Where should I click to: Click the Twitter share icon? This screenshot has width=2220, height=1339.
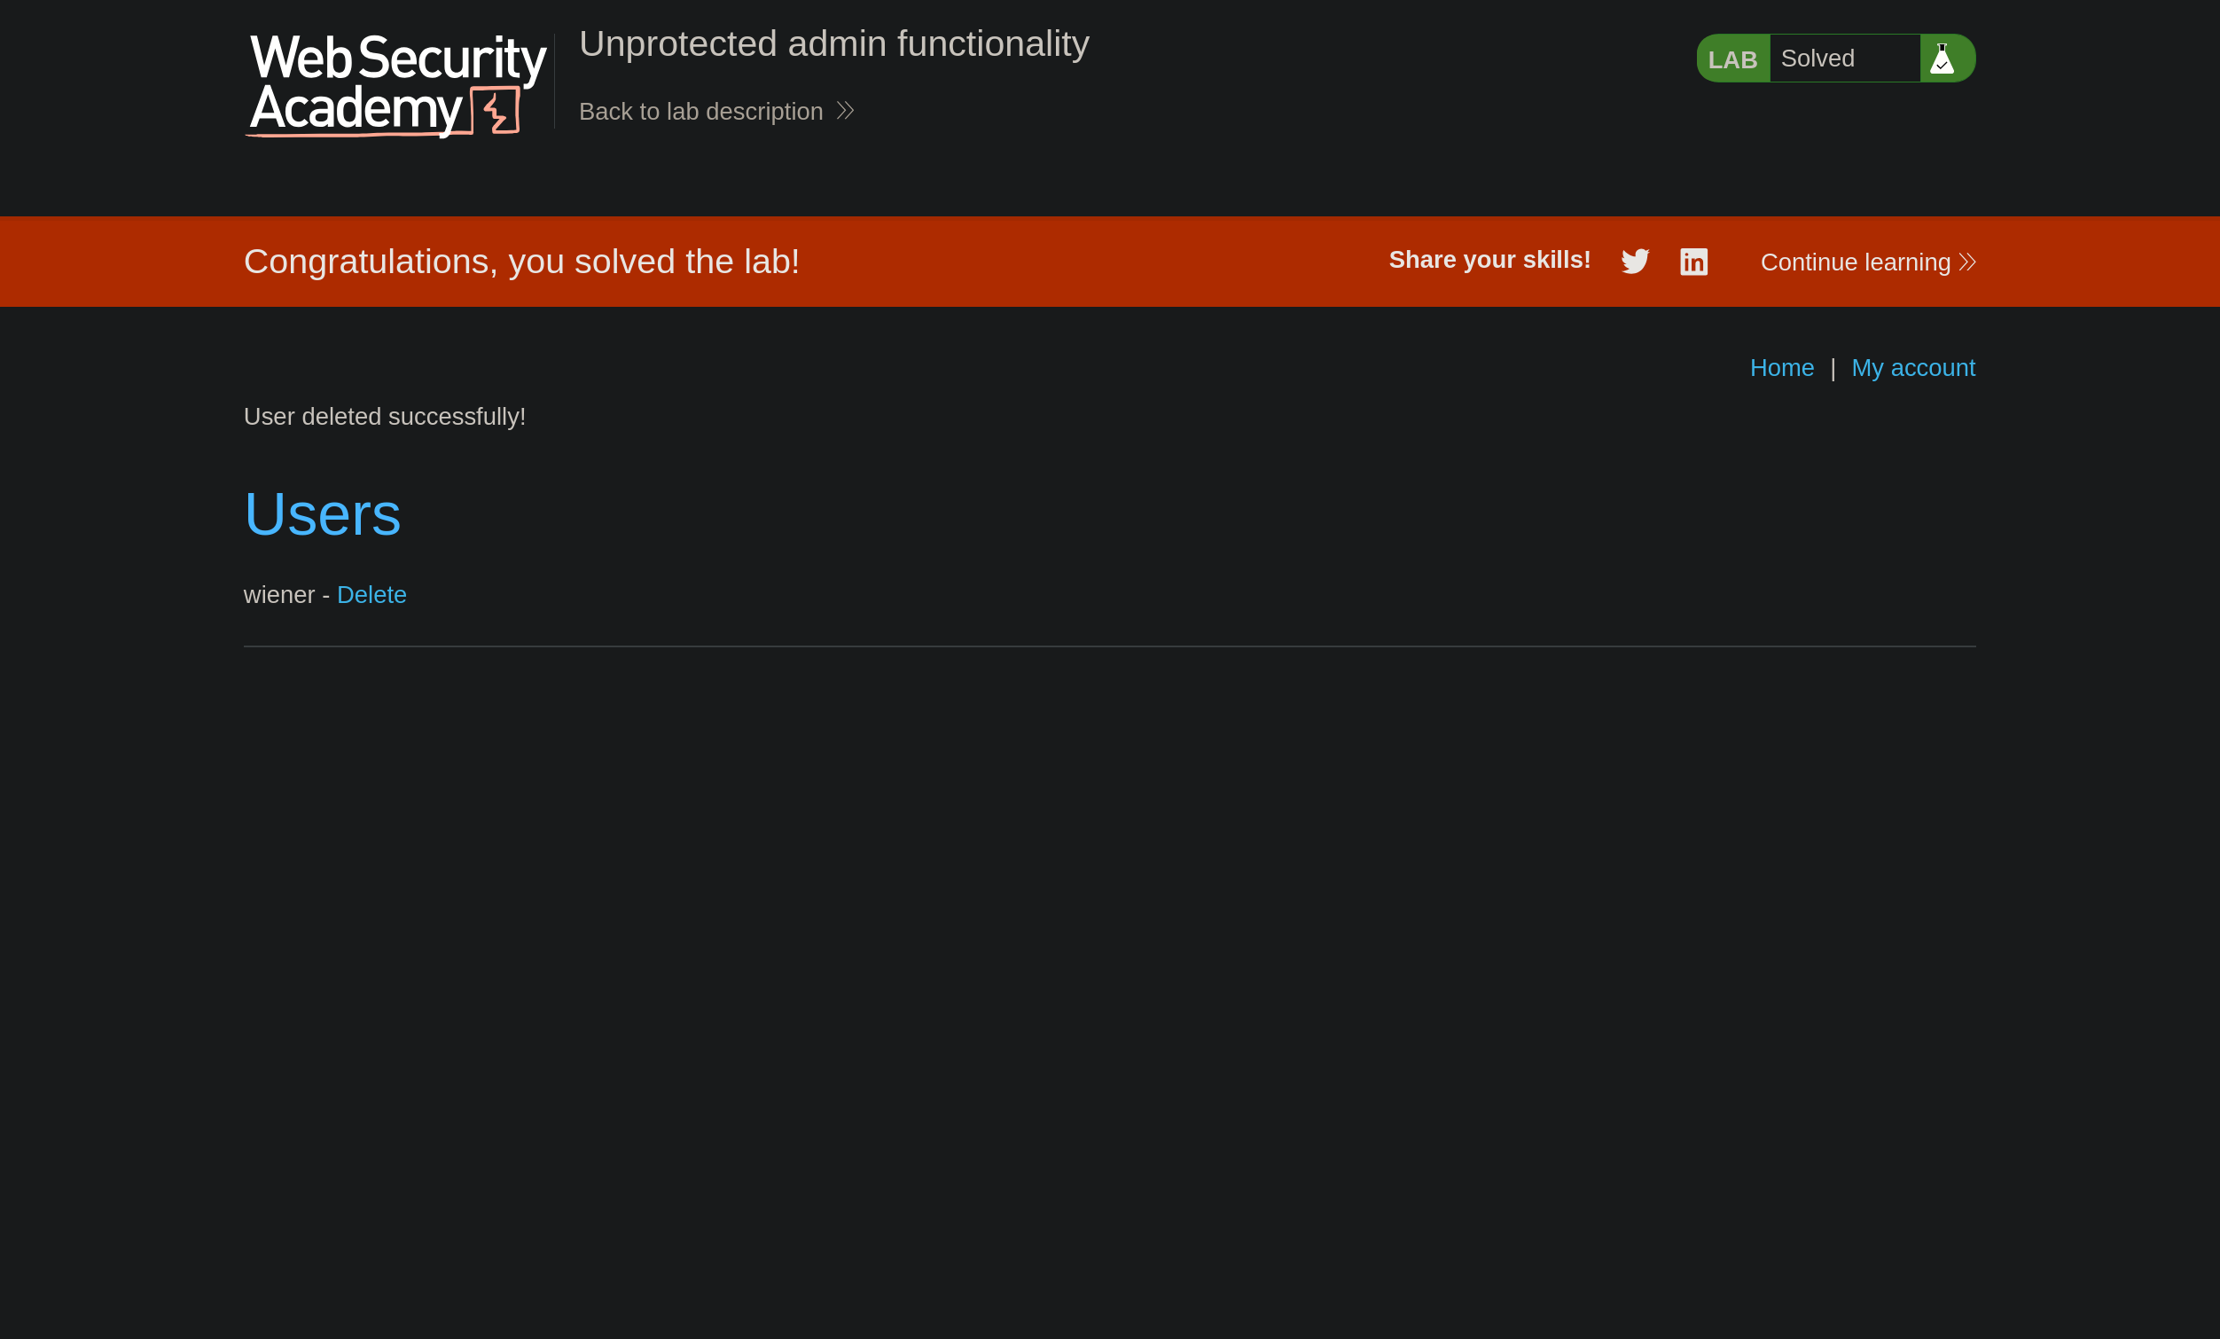[1634, 262]
